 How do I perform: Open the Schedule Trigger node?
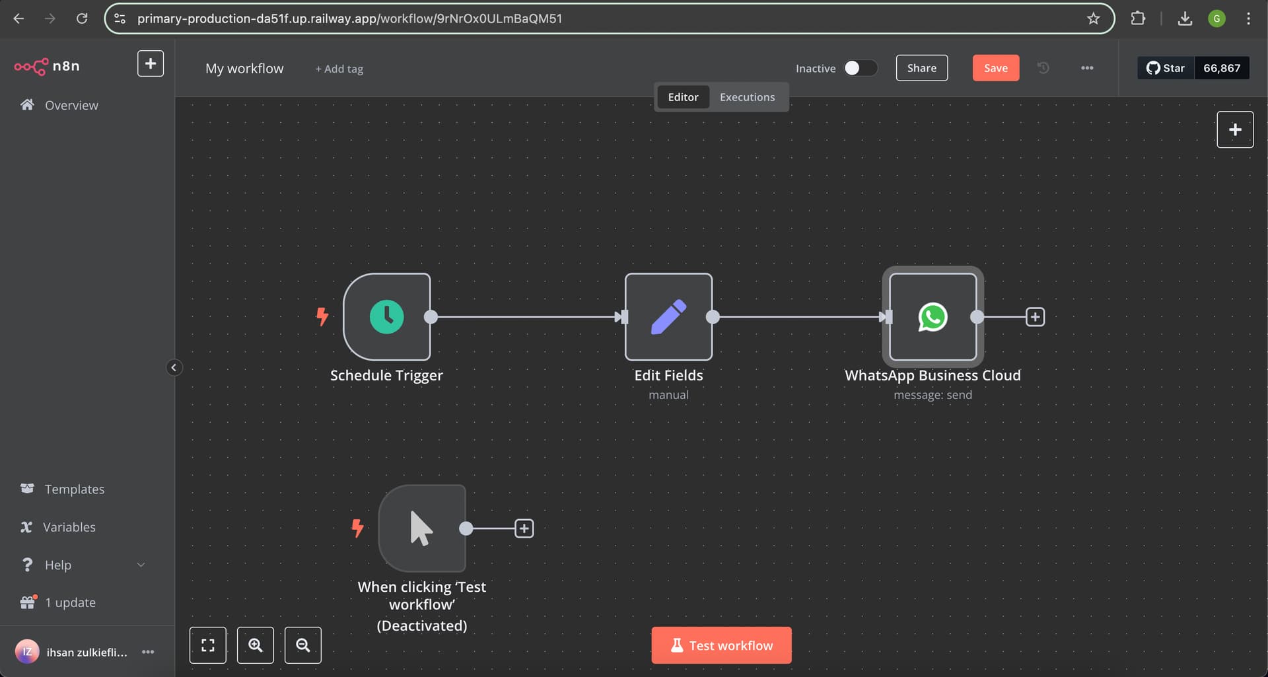pyautogui.click(x=386, y=317)
